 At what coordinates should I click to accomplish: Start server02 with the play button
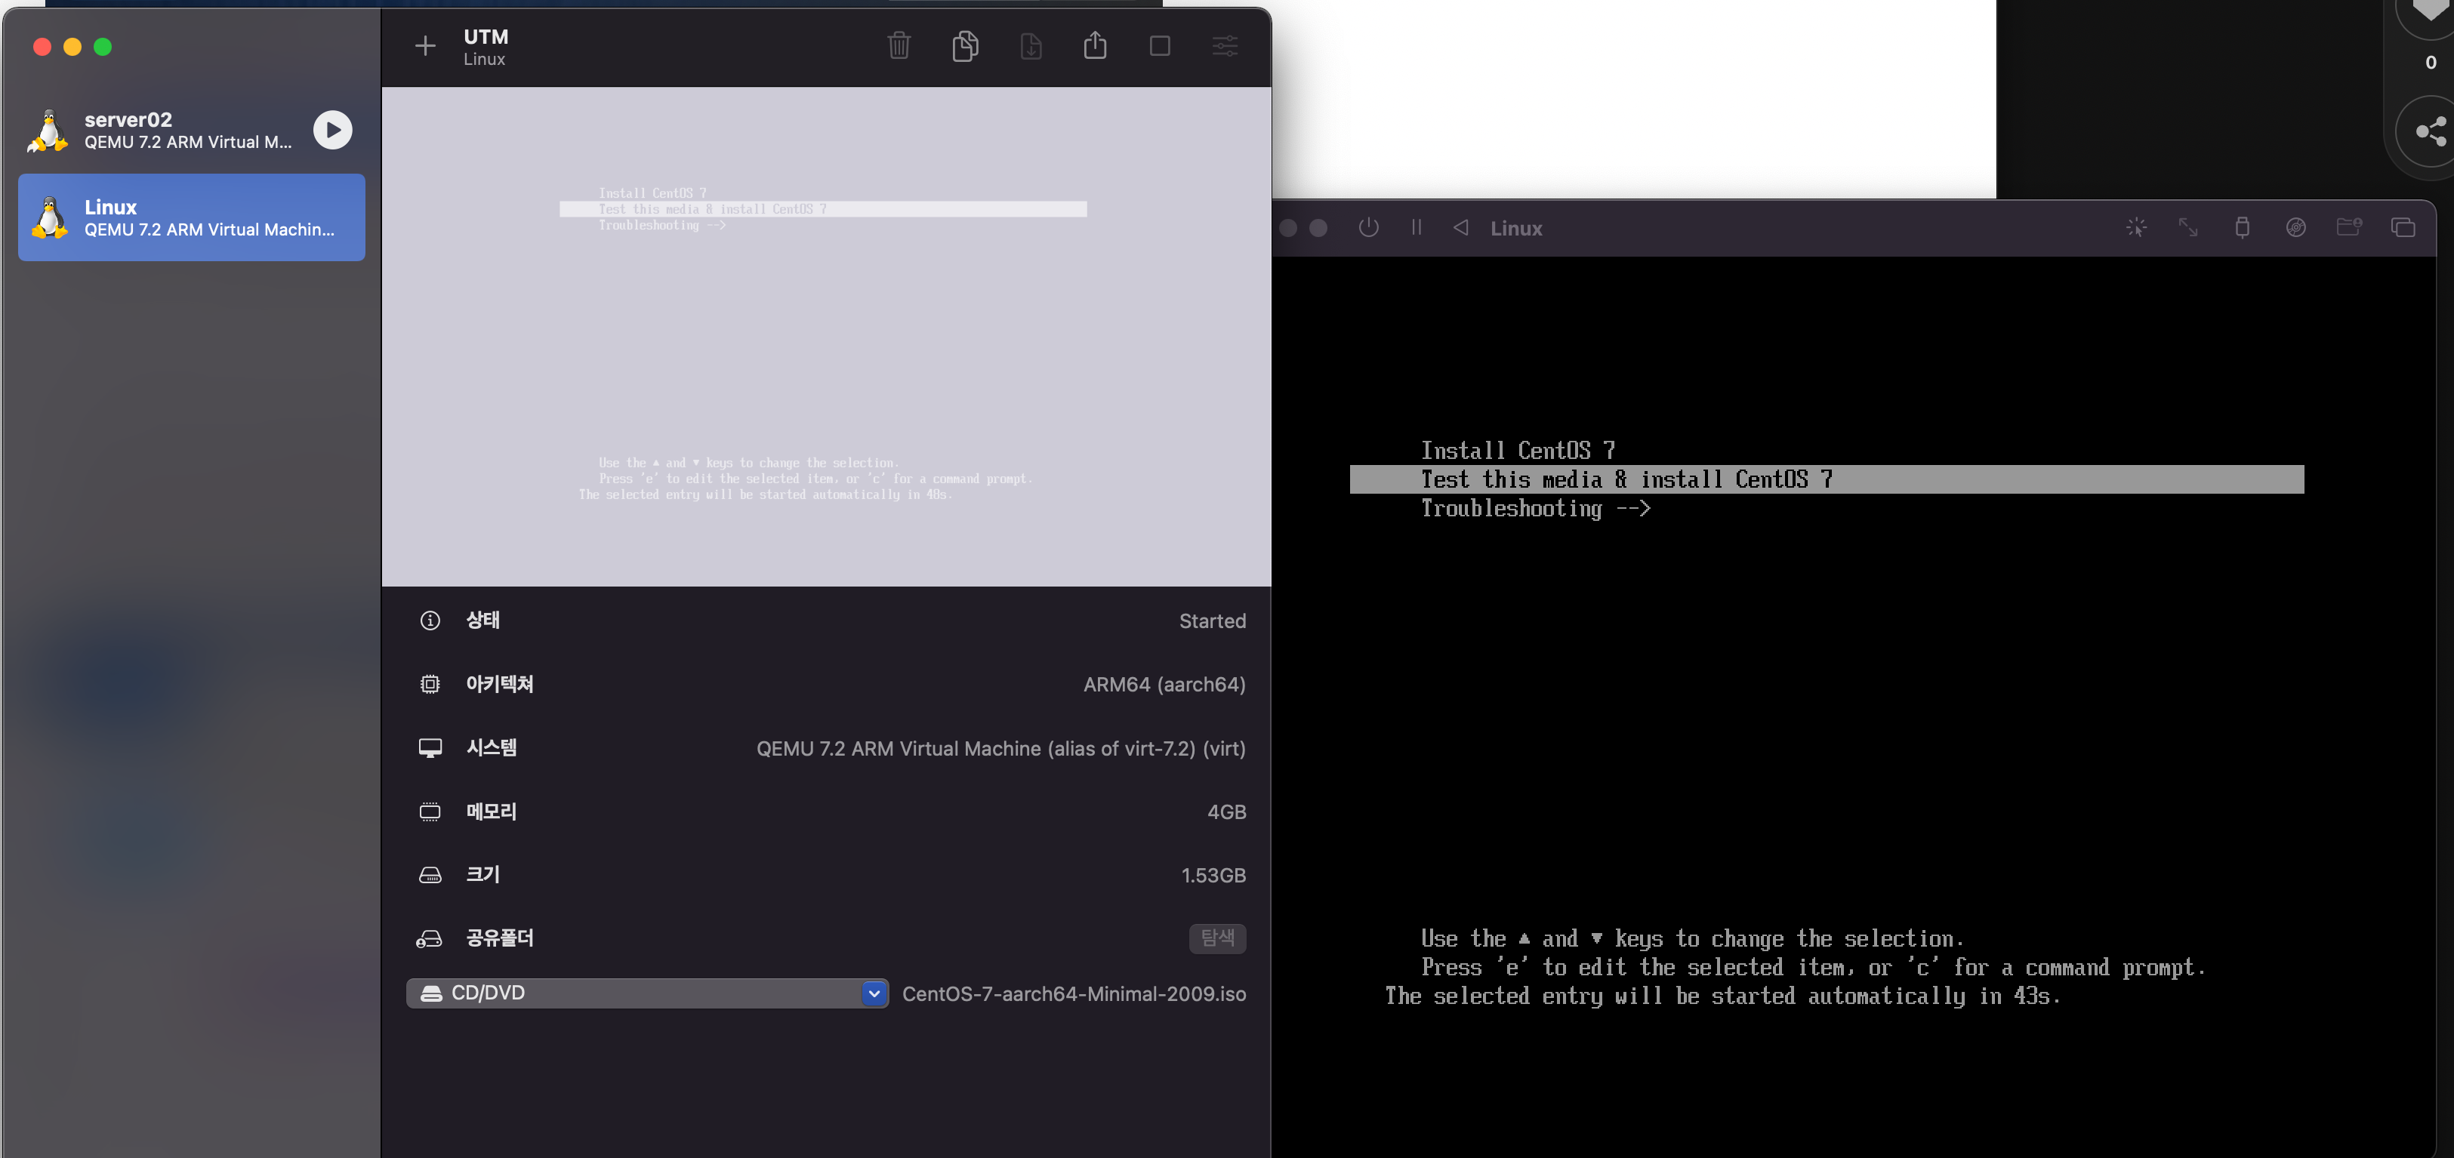coord(332,131)
